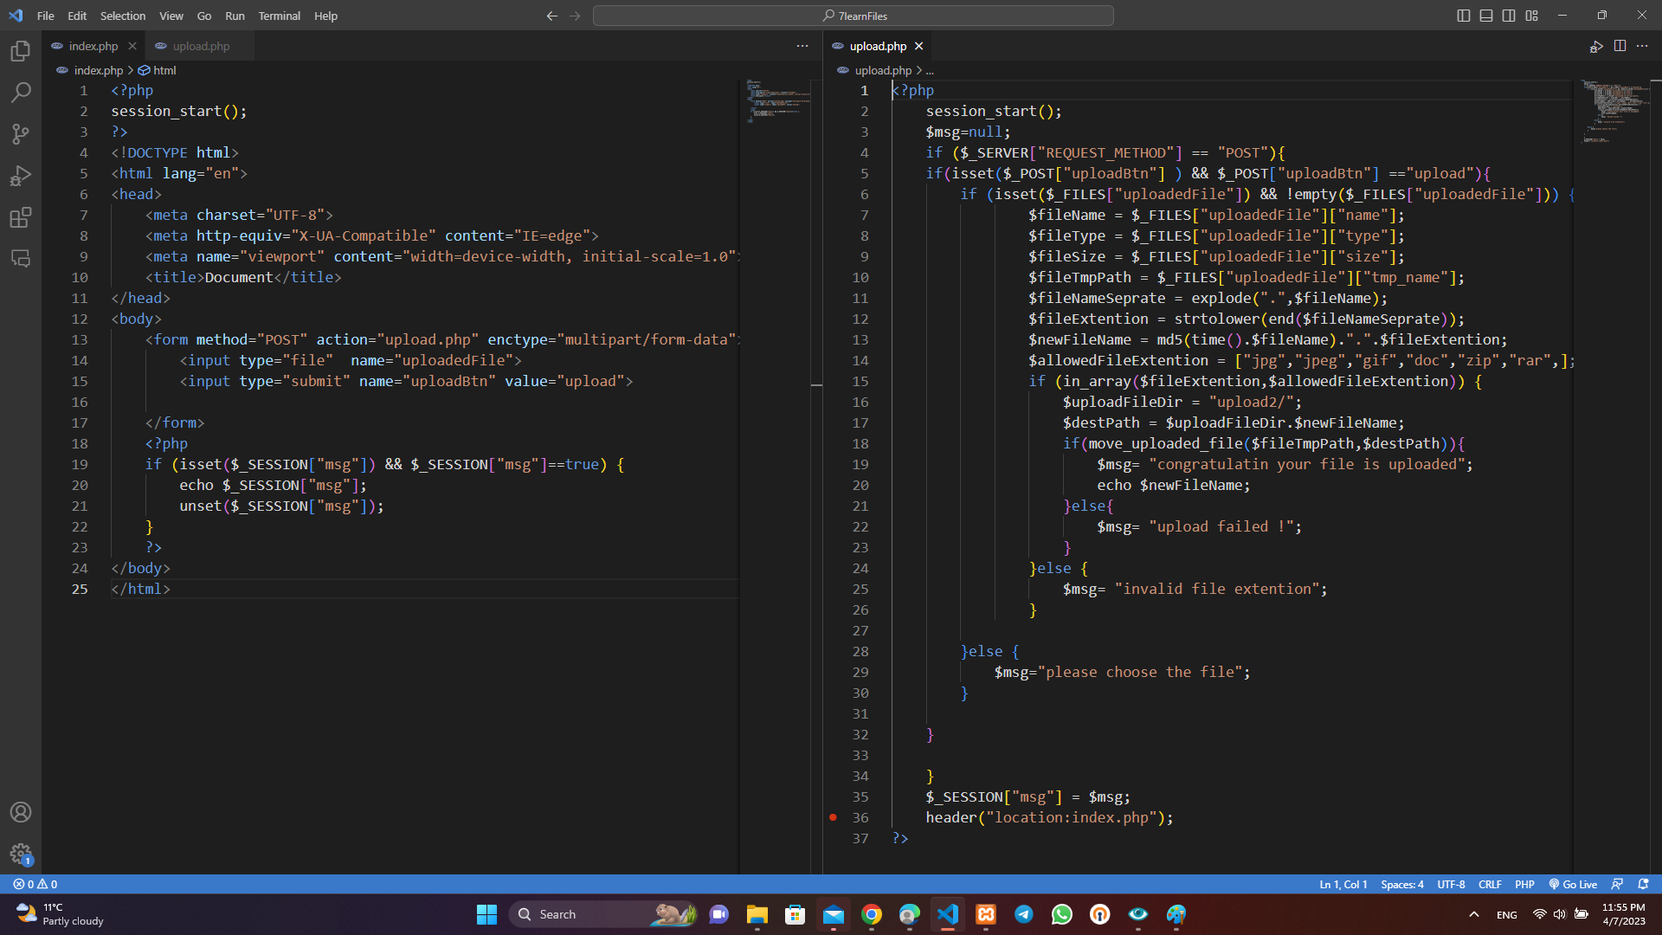Open the Terminal menu

[280, 16]
